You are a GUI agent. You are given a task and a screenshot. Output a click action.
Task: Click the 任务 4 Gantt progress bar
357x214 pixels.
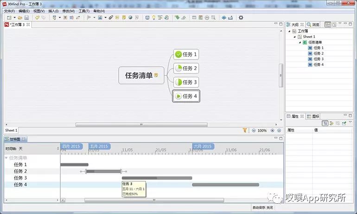(219, 184)
